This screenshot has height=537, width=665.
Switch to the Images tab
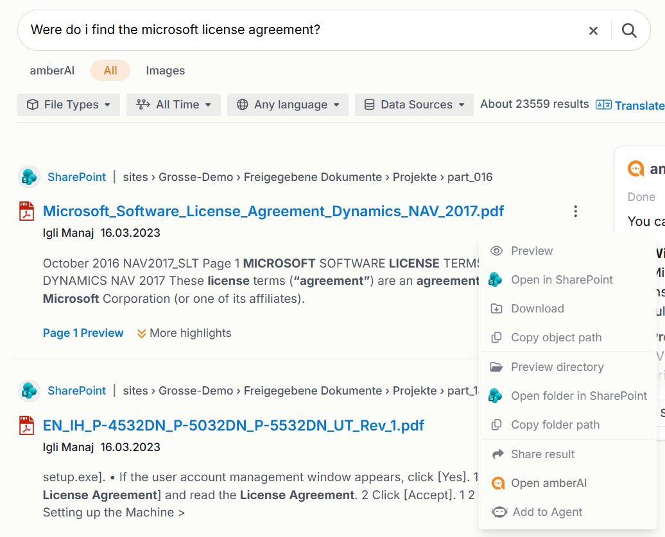click(x=166, y=71)
